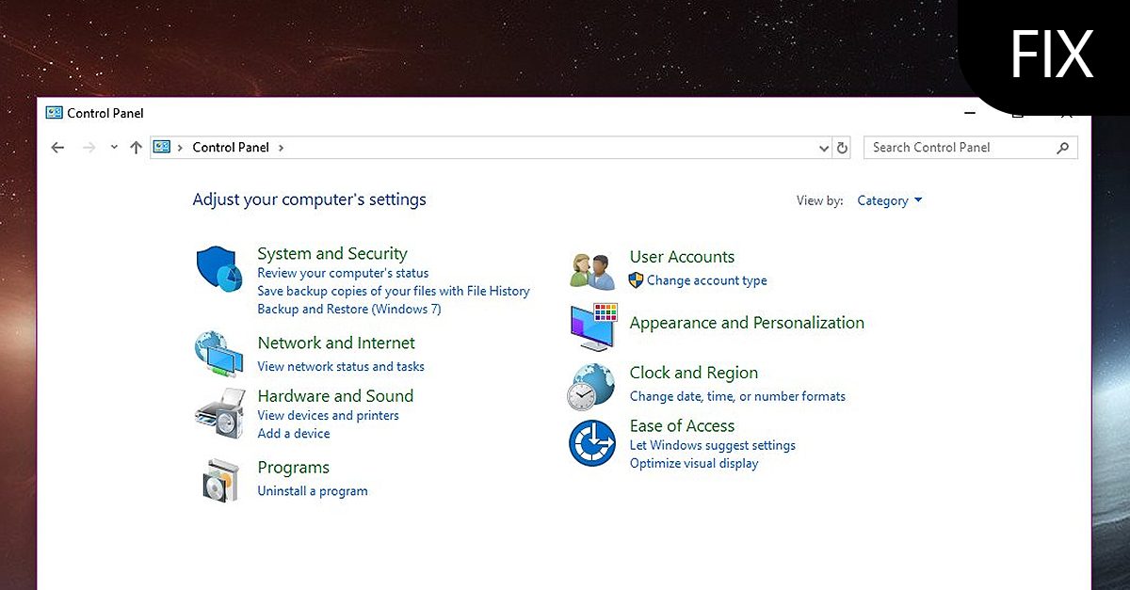Expand the chevron after Control Panel breadcrumb

[281, 147]
